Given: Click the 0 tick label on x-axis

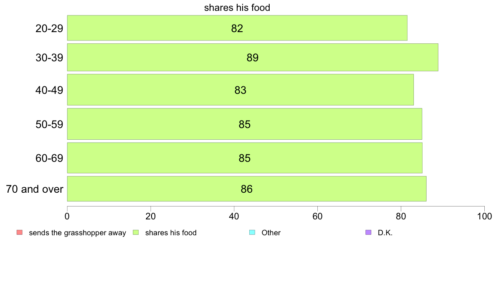Looking at the screenshot, I should [67, 216].
